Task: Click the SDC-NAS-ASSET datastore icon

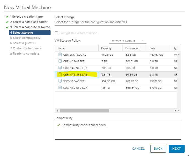Action: pyautogui.click(x=60, y=81)
